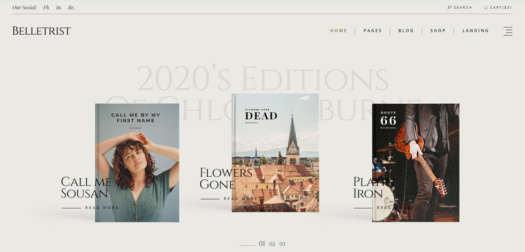Open the shopping cart icon
525x252 pixels.
(485, 7)
